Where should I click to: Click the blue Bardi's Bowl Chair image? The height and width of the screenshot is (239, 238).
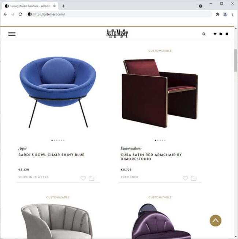tap(58, 92)
